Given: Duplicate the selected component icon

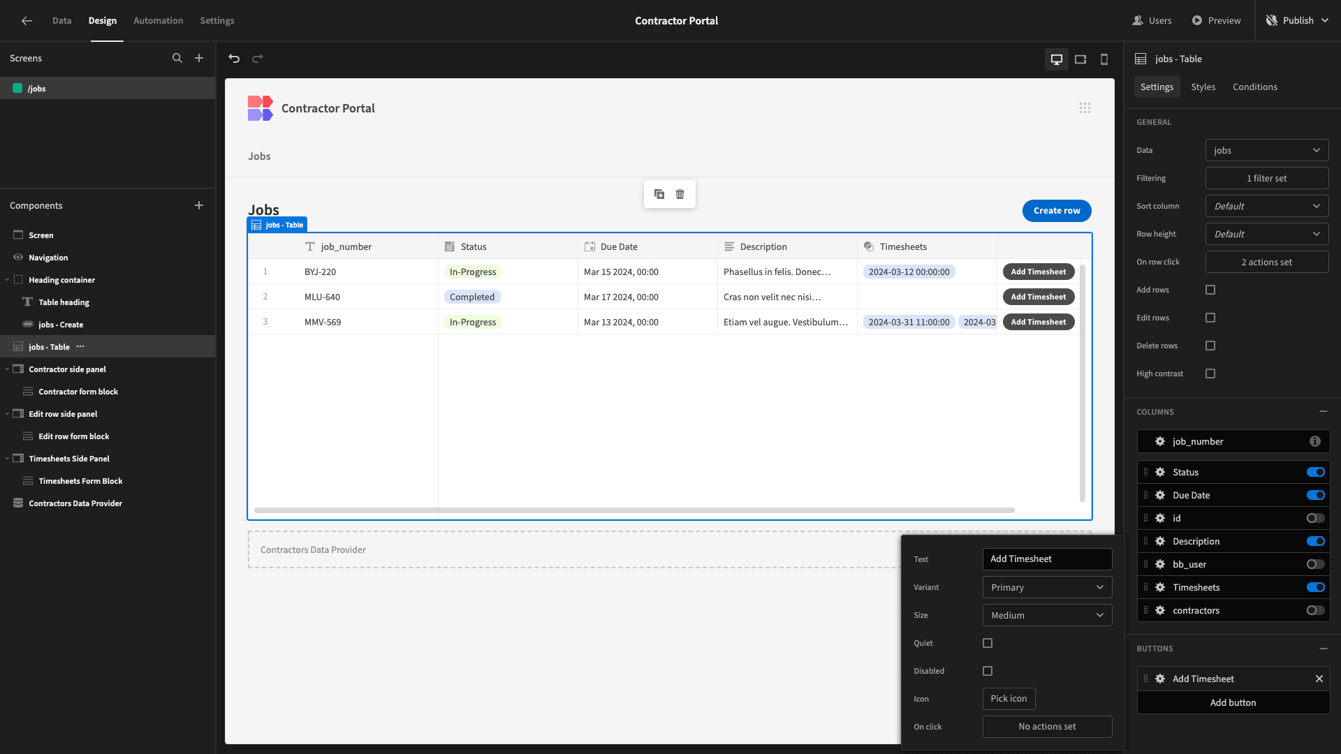Looking at the screenshot, I should click(659, 194).
